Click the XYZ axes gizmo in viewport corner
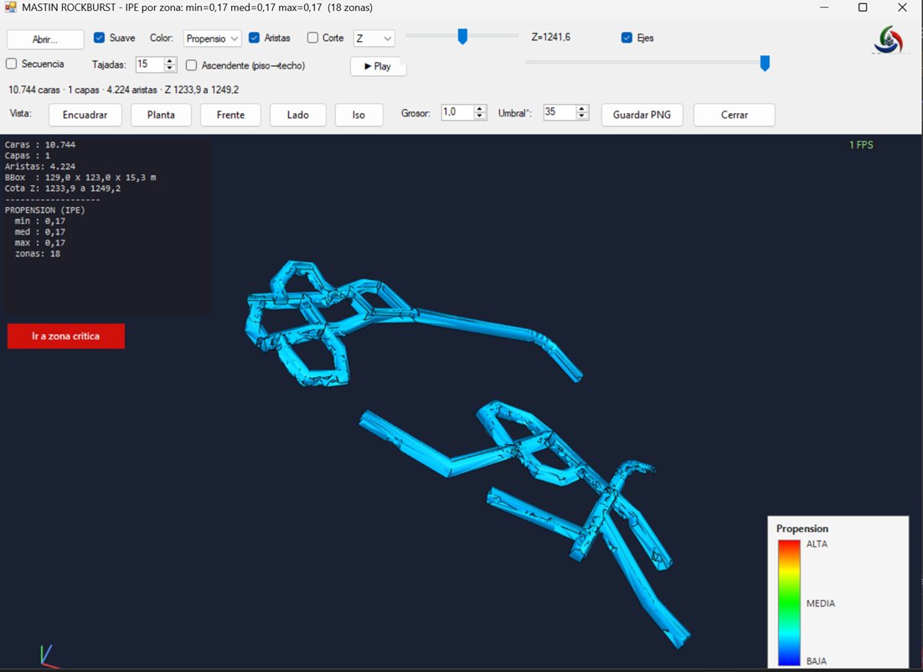This screenshot has height=672, width=923. (49, 656)
